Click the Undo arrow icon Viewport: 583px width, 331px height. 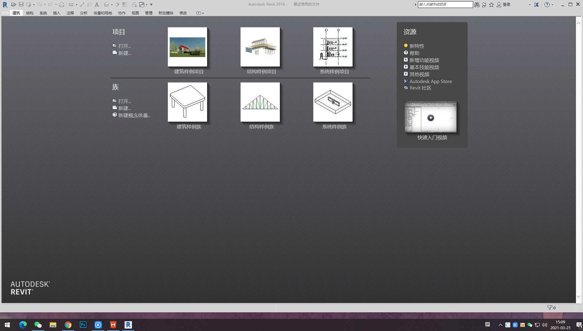(x=39, y=4)
